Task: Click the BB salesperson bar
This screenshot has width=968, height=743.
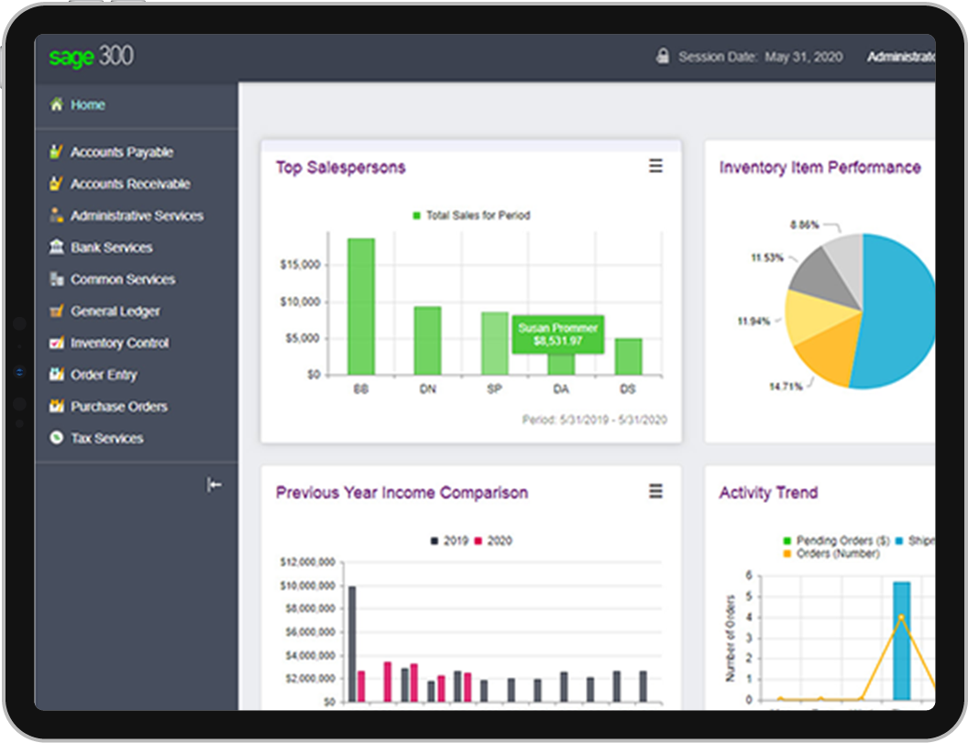Action: [361, 307]
